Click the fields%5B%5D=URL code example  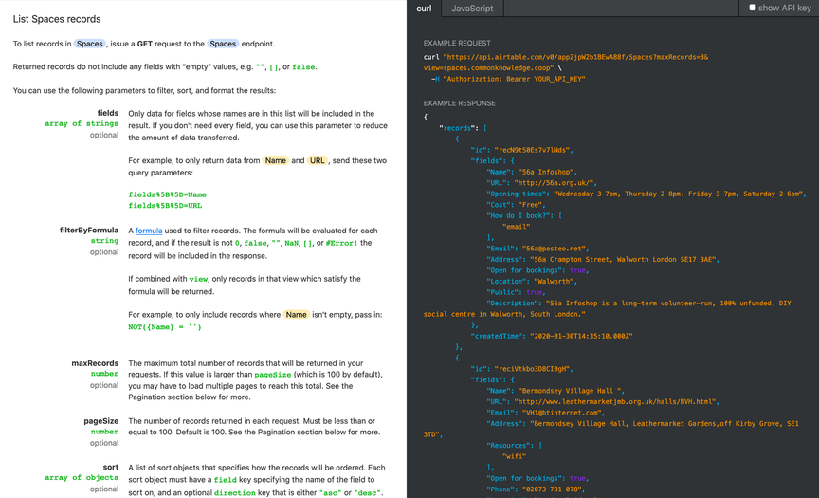point(164,205)
